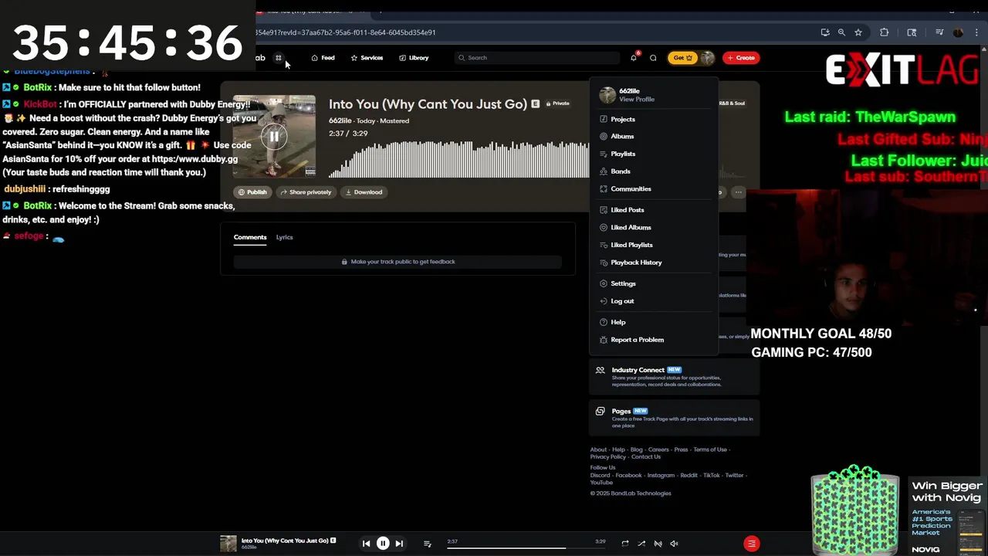This screenshot has width=988, height=556.
Task: Click Share privately
Action: click(x=306, y=192)
